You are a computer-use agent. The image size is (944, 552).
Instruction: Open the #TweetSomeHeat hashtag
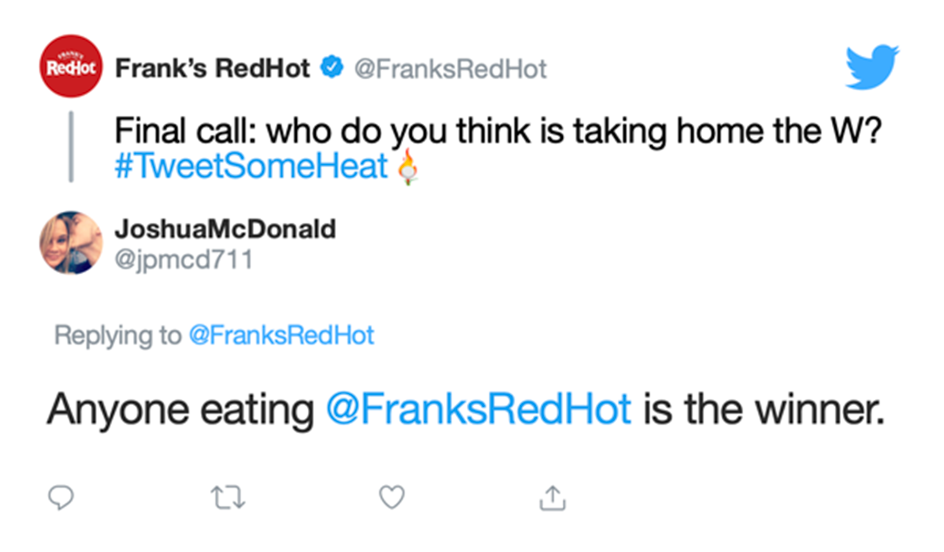(251, 166)
